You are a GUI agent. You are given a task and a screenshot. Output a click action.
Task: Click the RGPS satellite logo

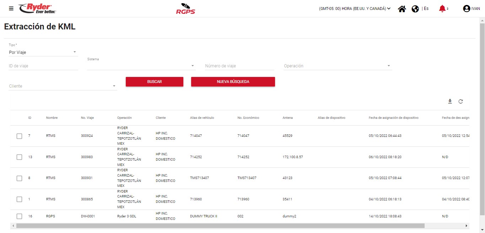(185, 9)
